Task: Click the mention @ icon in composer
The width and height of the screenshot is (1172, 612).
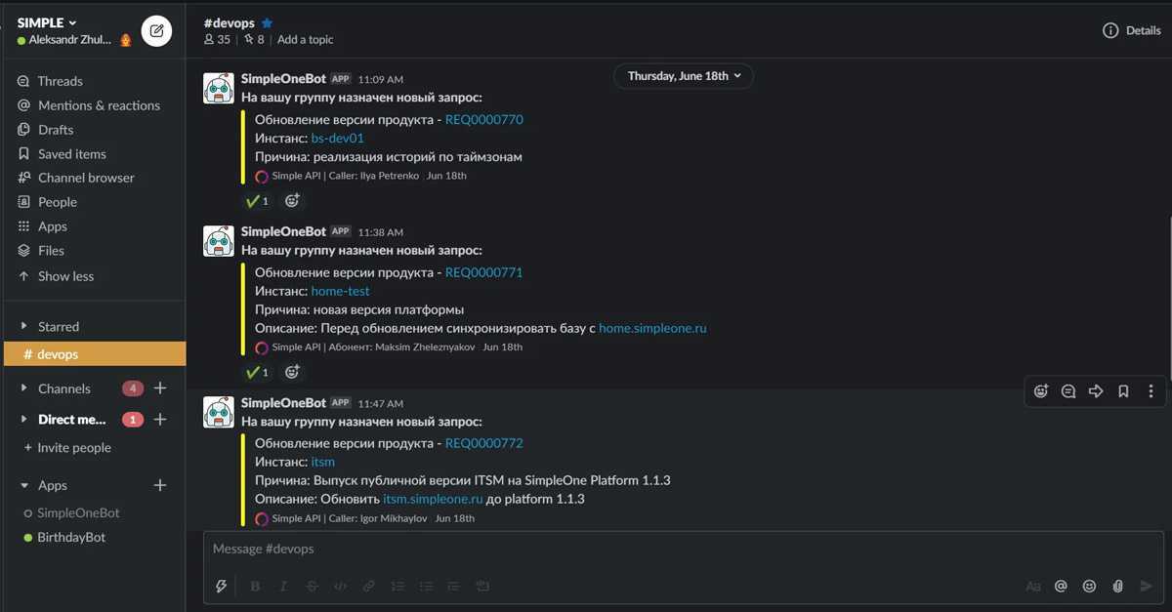Action: [1061, 586]
